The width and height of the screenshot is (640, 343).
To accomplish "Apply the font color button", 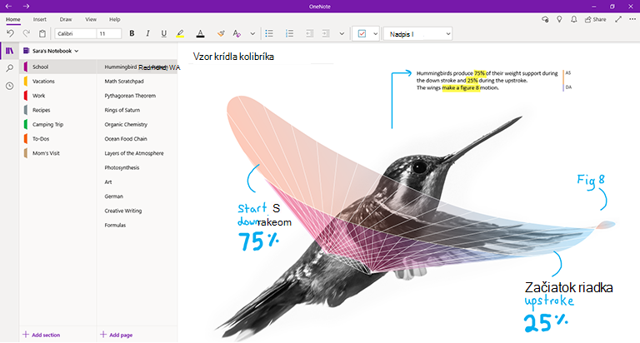I will click(x=200, y=33).
